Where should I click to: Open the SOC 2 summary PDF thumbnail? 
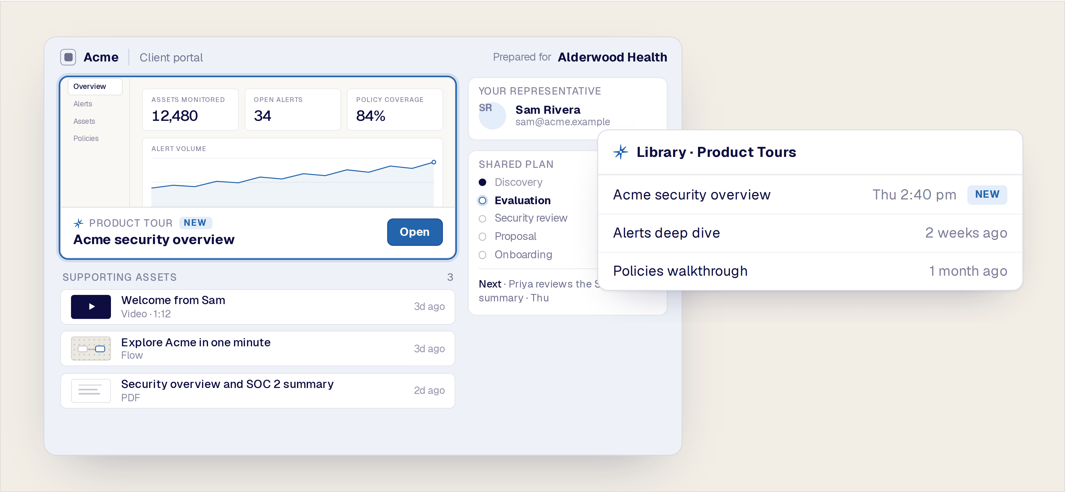[91, 390]
